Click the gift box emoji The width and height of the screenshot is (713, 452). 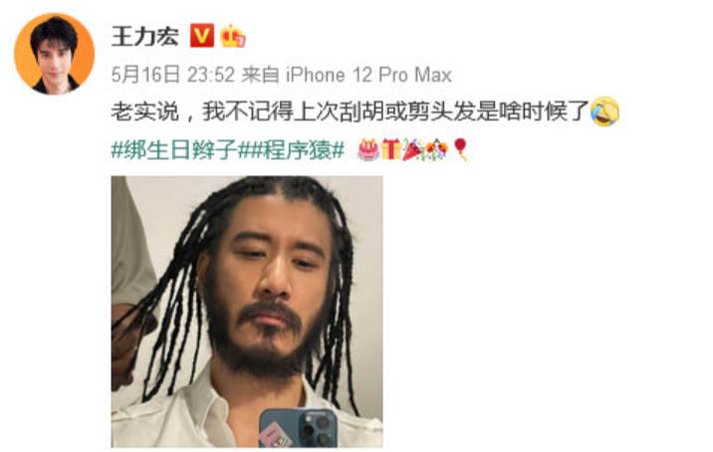point(390,149)
